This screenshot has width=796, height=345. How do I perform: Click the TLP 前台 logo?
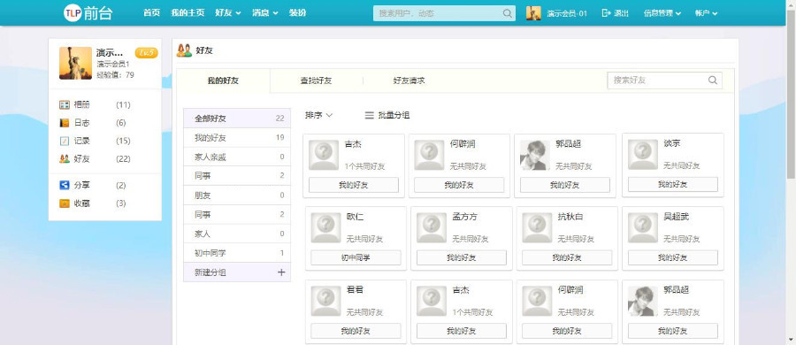[x=88, y=12]
